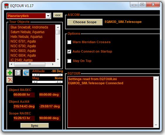
Task: Open the PlanetaryNeb tour dropdown
Action: click(48, 16)
